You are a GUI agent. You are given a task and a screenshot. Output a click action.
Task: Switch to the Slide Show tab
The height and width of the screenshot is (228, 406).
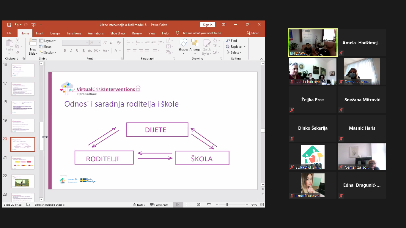point(118,33)
